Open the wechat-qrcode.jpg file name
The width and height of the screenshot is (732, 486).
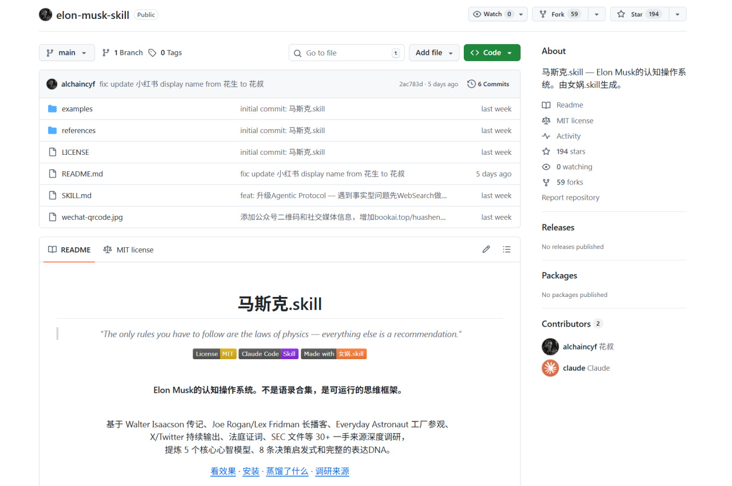(x=92, y=218)
